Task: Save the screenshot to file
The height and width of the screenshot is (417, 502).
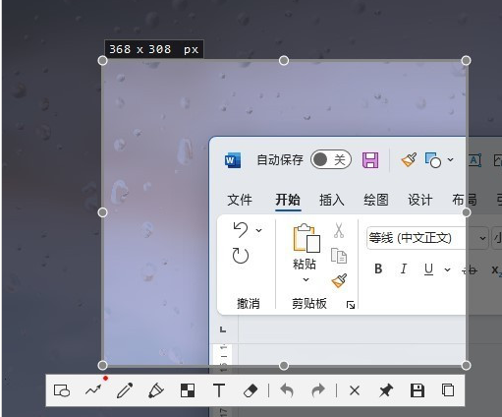Action: tap(418, 390)
